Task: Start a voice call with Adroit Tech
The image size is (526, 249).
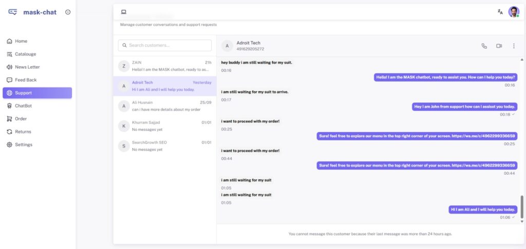Action: point(484,46)
